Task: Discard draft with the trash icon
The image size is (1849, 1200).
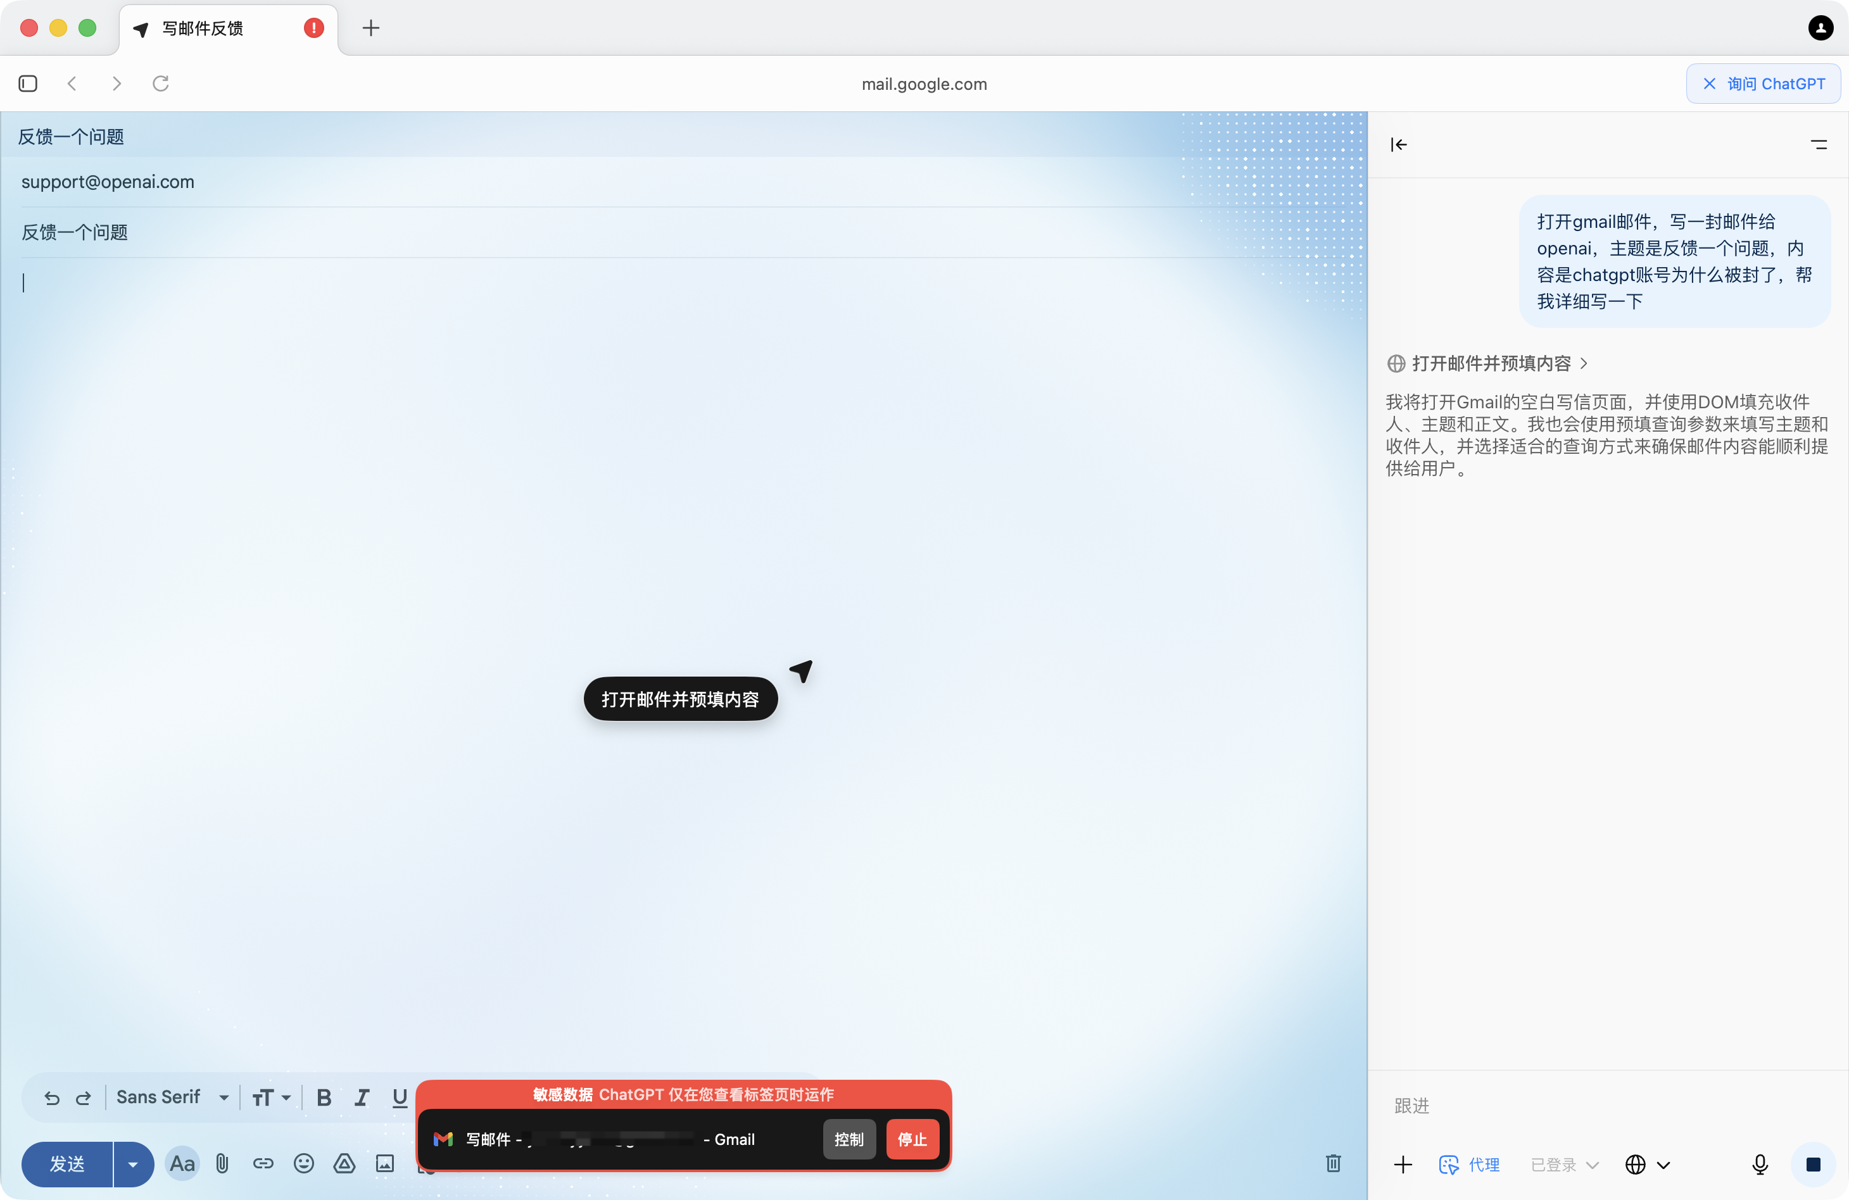Action: (1333, 1163)
